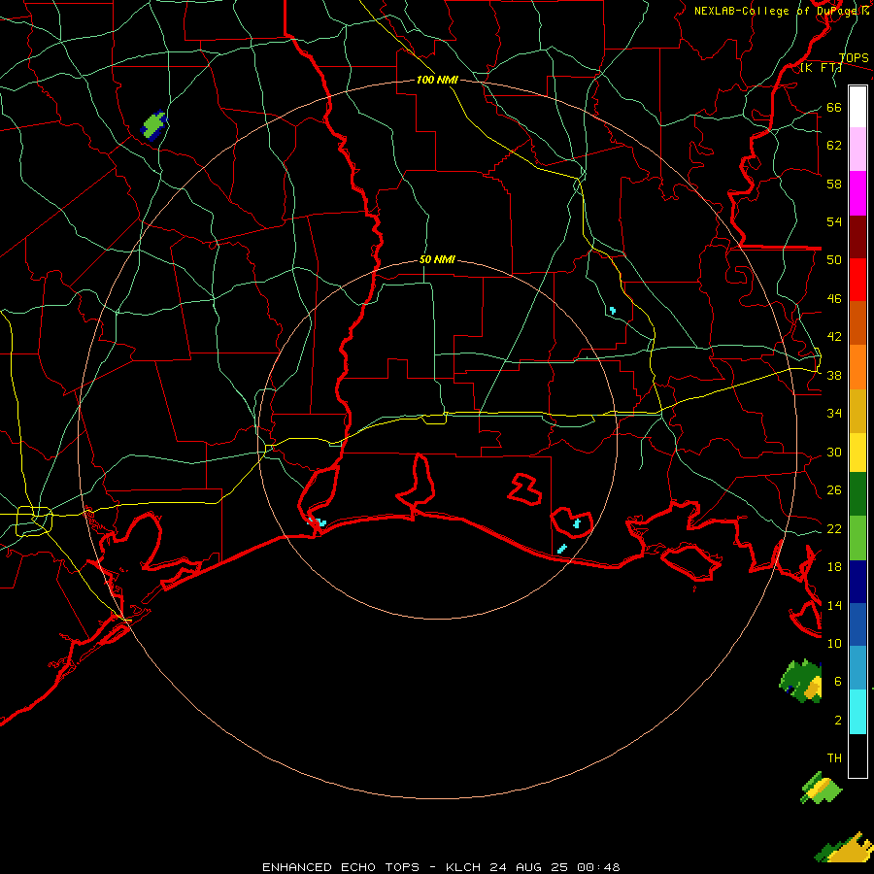
Task: Click the 18 legend value
Action: click(834, 567)
